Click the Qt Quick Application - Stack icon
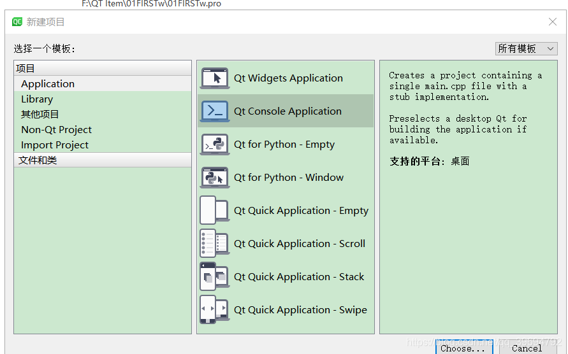The image size is (568, 354). 214,276
